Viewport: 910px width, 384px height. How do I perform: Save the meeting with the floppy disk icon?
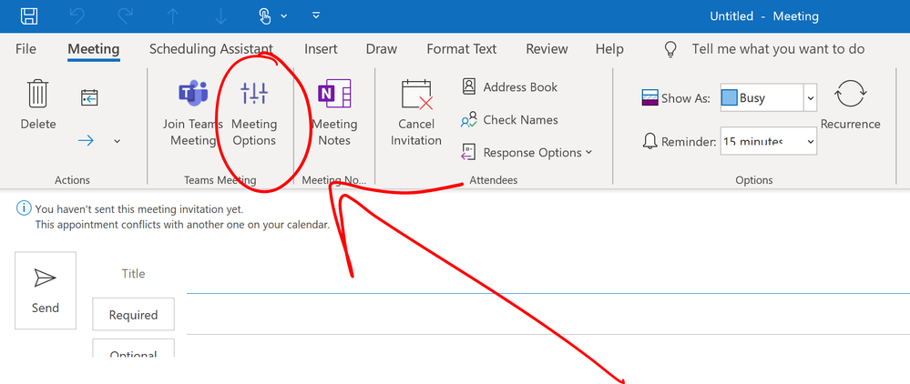pyautogui.click(x=29, y=15)
